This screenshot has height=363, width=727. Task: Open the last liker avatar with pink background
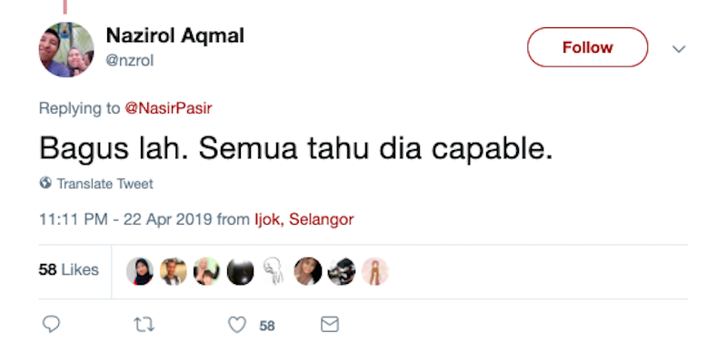(374, 271)
